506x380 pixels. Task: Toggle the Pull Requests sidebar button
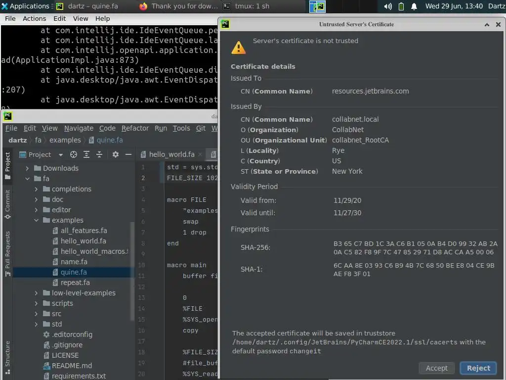(x=7, y=254)
